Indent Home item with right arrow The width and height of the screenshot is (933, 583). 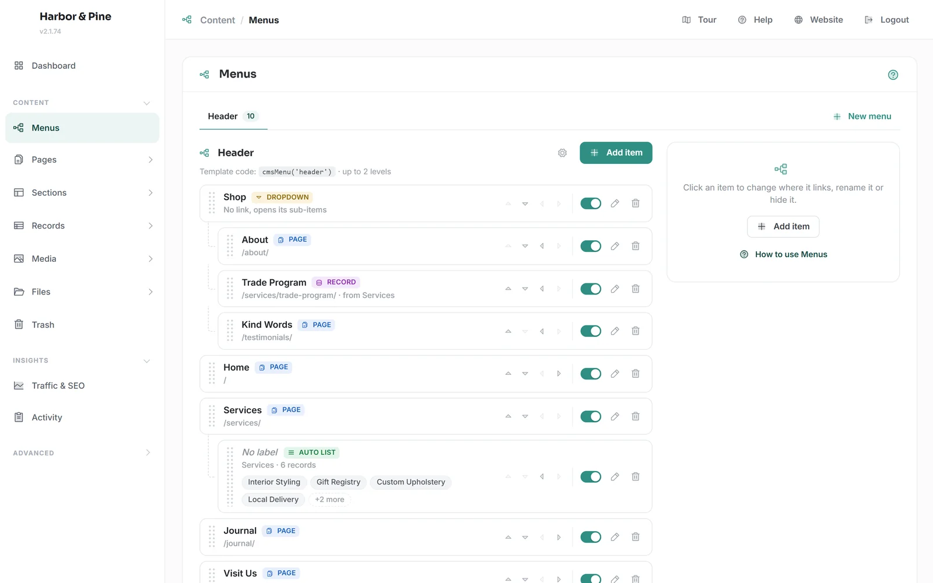tap(559, 374)
